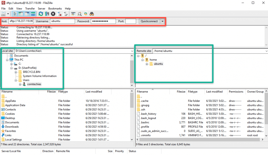The width and height of the screenshot is (268, 155).
Task: Refresh the file and folder lists
Action: [x=41, y=14]
